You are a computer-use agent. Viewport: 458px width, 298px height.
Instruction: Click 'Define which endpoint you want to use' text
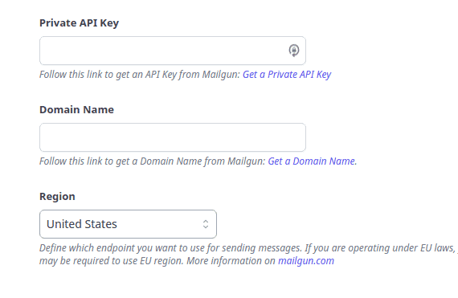tap(121, 248)
